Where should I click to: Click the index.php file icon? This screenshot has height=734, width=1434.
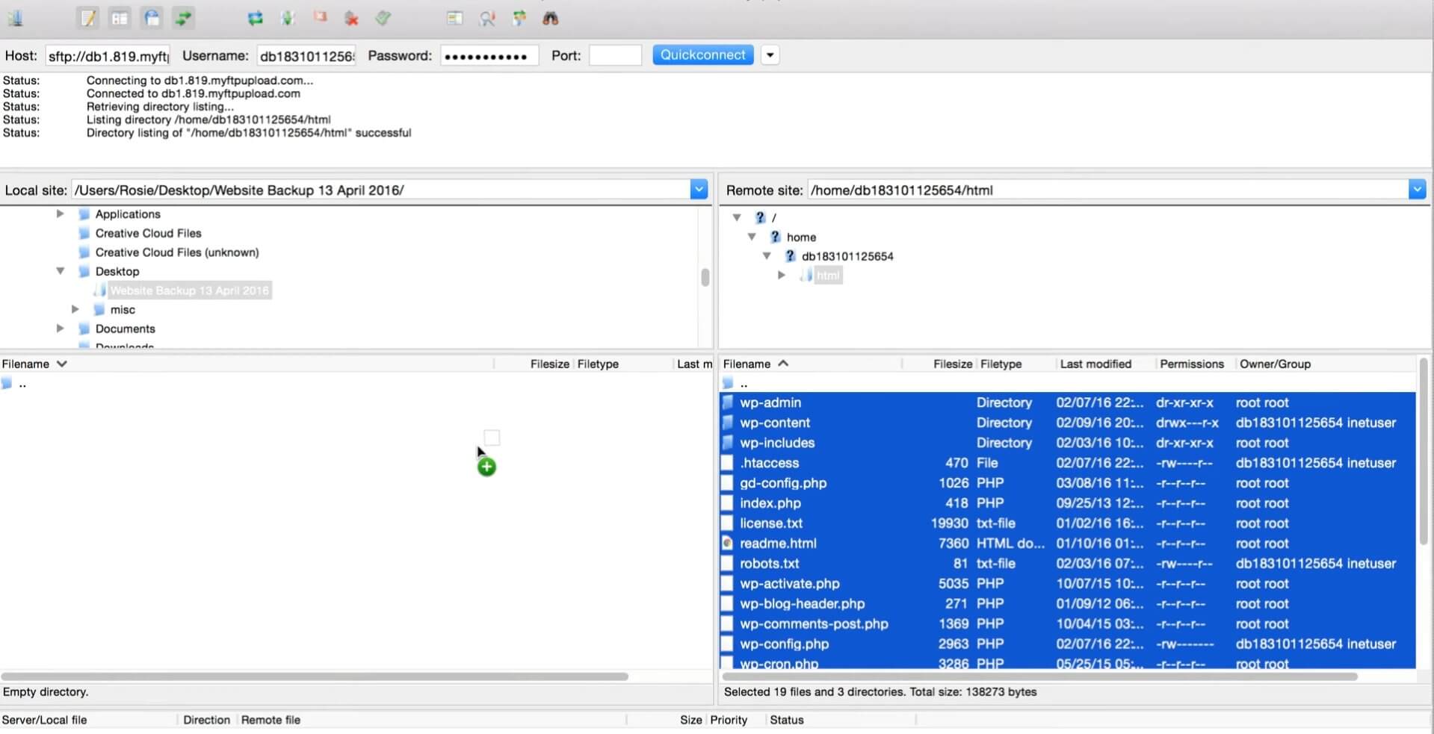point(727,503)
